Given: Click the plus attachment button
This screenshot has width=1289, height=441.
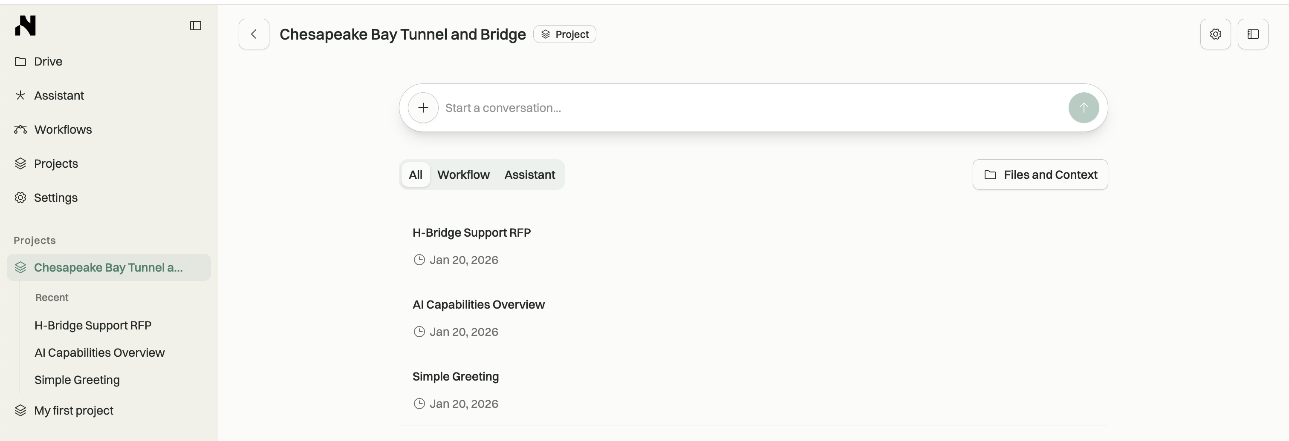Looking at the screenshot, I should [x=423, y=107].
